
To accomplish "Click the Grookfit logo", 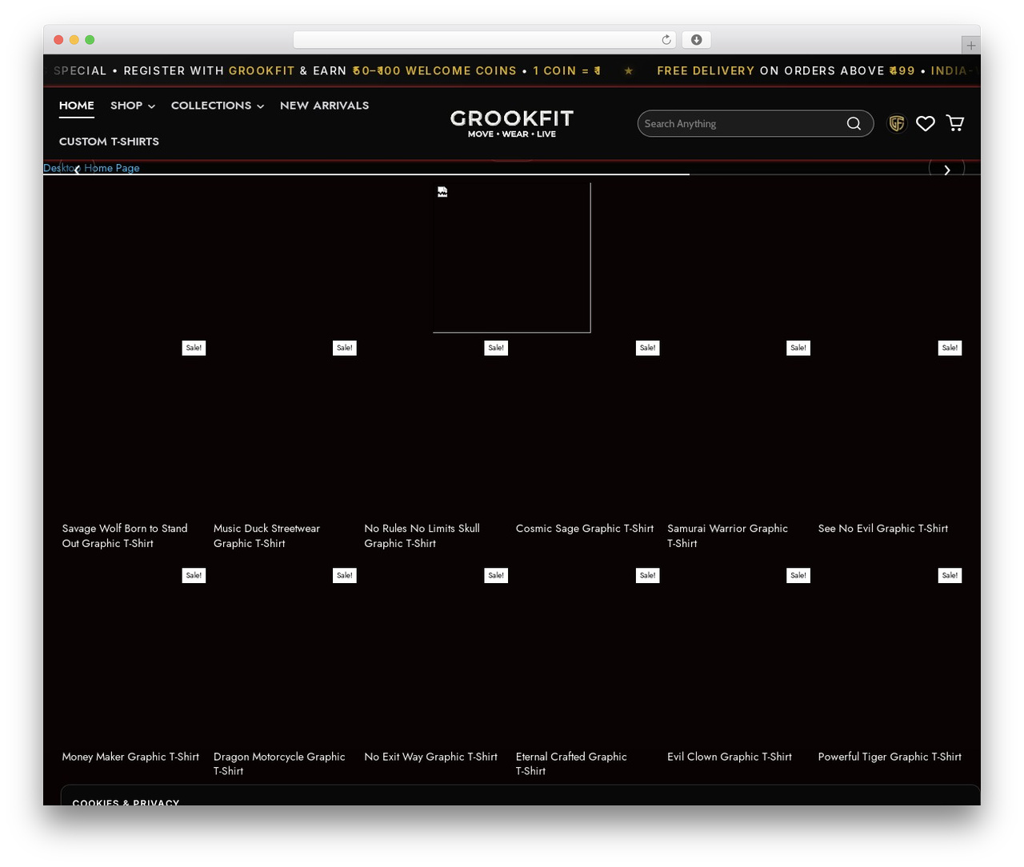I will coord(512,123).
